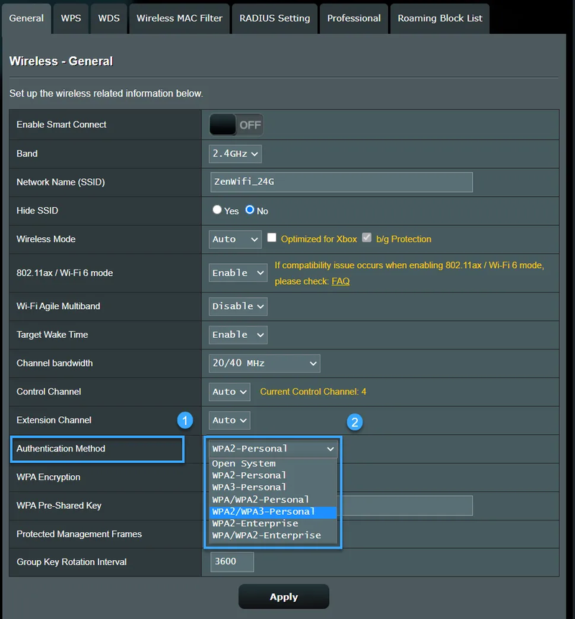Open the FAQ link
575x619 pixels.
pyautogui.click(x=340, y=281)
